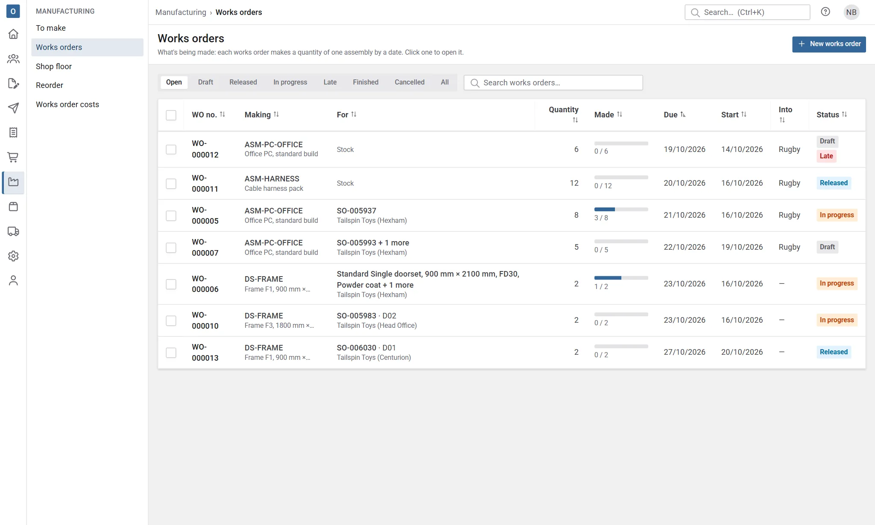The image size is (875, 525).
Task: Tick the checkbox for WO-000006
Action: click(x=171, y=284)
